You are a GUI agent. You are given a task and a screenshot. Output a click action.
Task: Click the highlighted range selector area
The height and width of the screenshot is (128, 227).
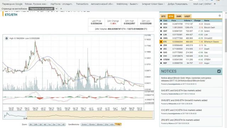90,115
